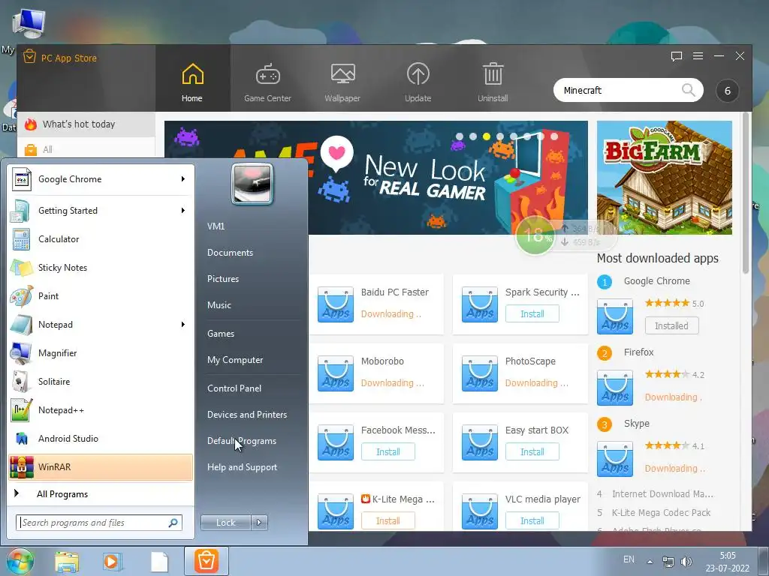Open Magnifier from Start menu
769x576 pixels.
(101, 353)
